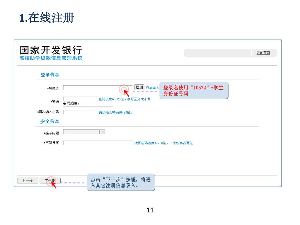Open the 提示问题 picker with the ellipsis button

(102, 132)
